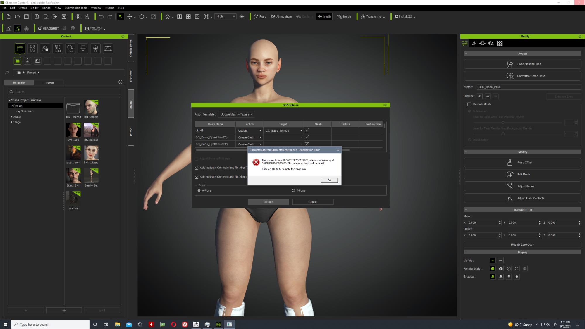Image resolution: width=585 pixels, height=329 pixels.
Task: Toggle the Visible eye icon in Display
Action: [x=493, y=261]
